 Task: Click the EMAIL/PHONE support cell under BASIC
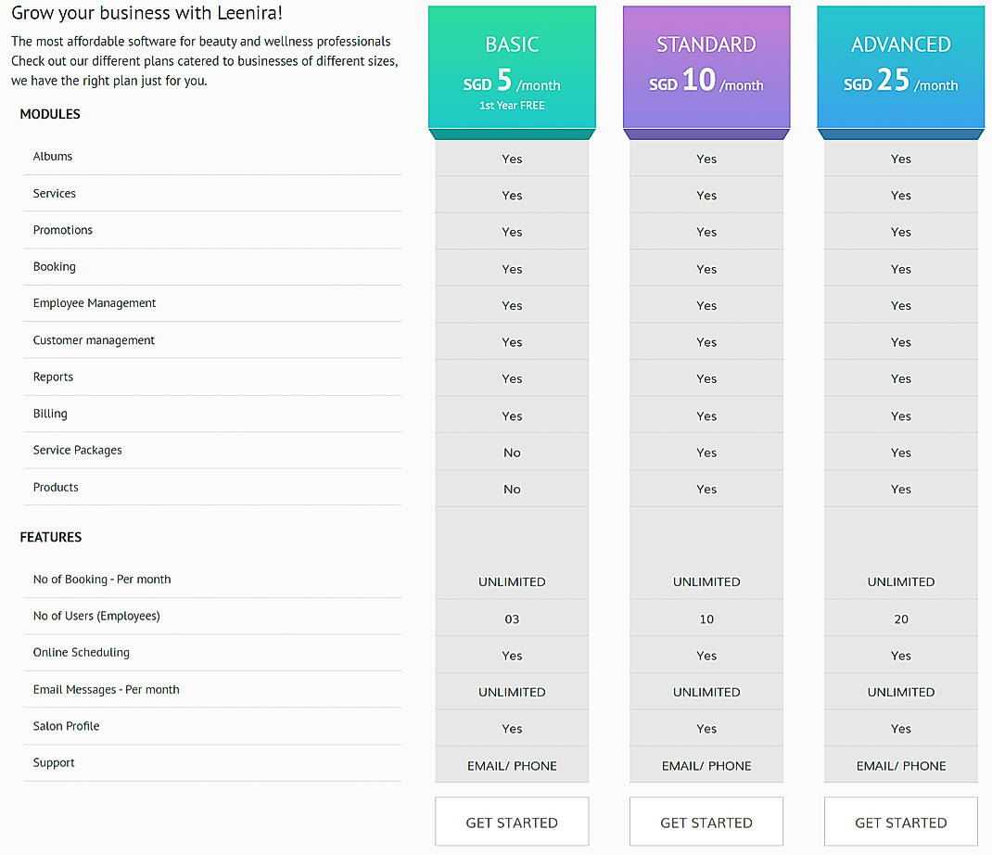tap(512, 764)
